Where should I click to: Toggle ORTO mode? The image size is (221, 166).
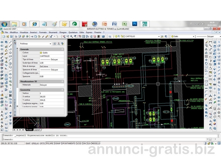pos(42,144)
